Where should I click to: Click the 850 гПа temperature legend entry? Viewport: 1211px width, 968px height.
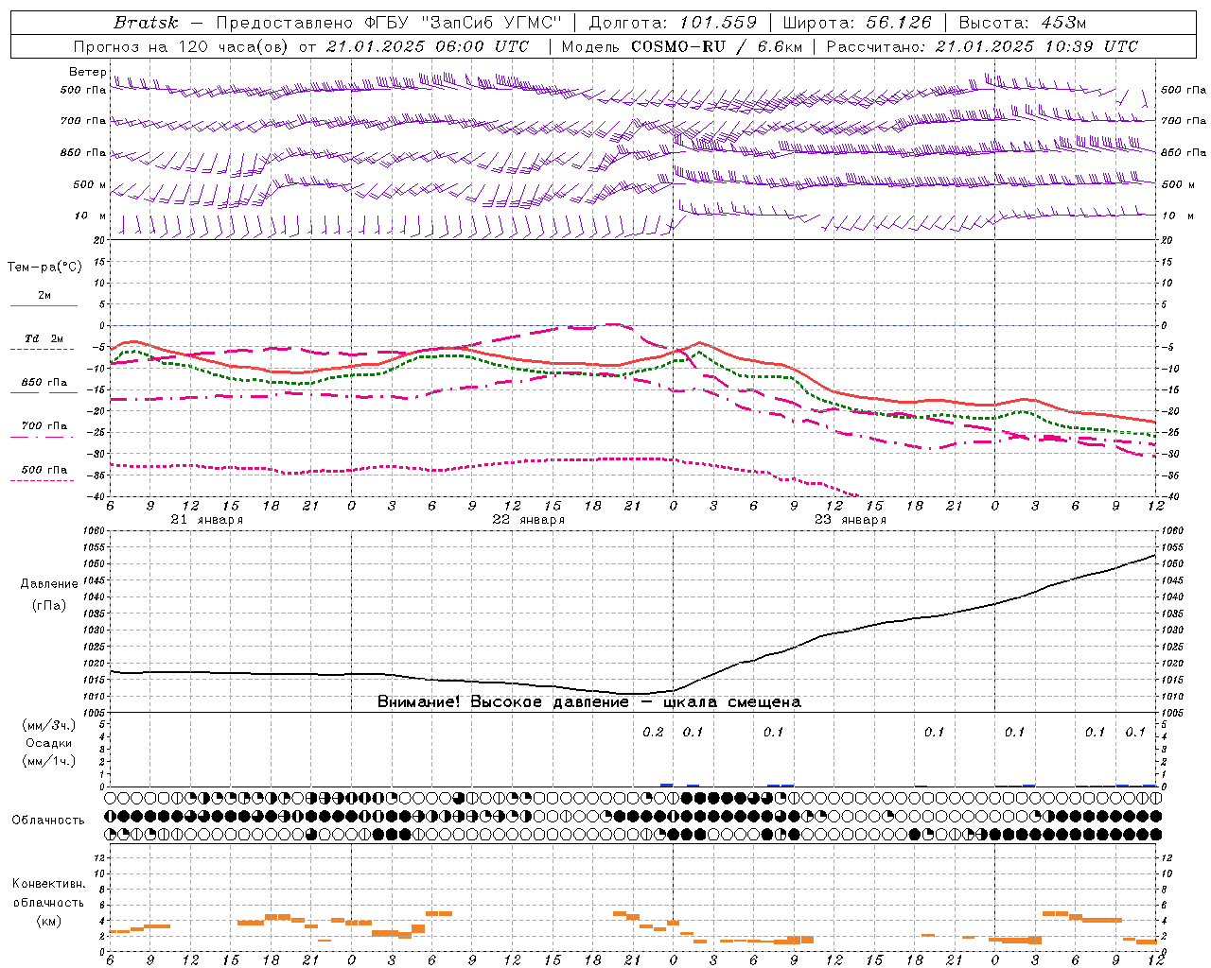[x=44, y=383]
